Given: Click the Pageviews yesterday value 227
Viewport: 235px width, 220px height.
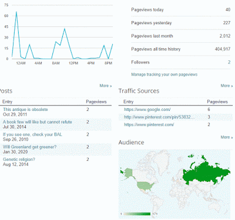Looking at the screenshot, I should pyautogui.click(x=227, y=23).
